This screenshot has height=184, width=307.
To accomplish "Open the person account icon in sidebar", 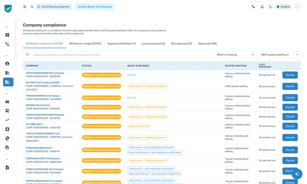I will click(x=7, y=64).
